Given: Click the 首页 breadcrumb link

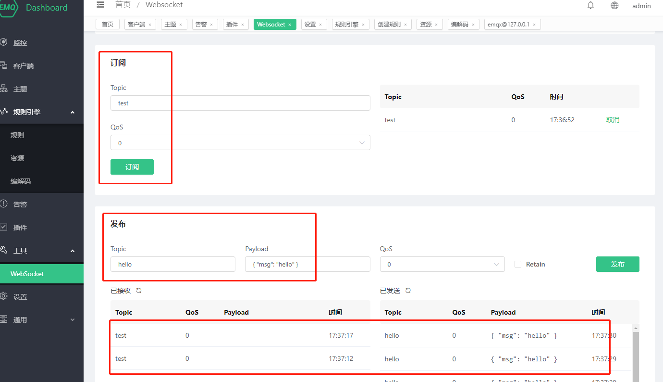Looking at the screenshot, I should (123, 5).
